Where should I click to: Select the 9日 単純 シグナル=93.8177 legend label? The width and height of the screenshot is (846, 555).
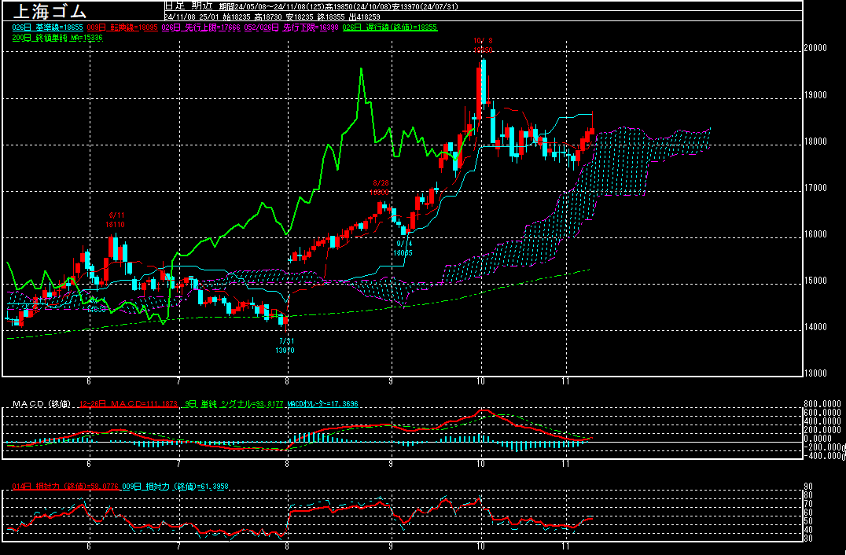(x=234, y=404)
